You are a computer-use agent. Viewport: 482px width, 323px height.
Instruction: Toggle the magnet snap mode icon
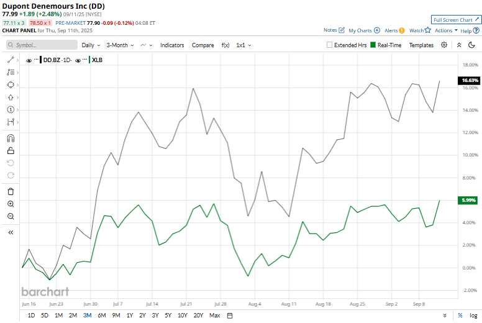click(11, 139)
